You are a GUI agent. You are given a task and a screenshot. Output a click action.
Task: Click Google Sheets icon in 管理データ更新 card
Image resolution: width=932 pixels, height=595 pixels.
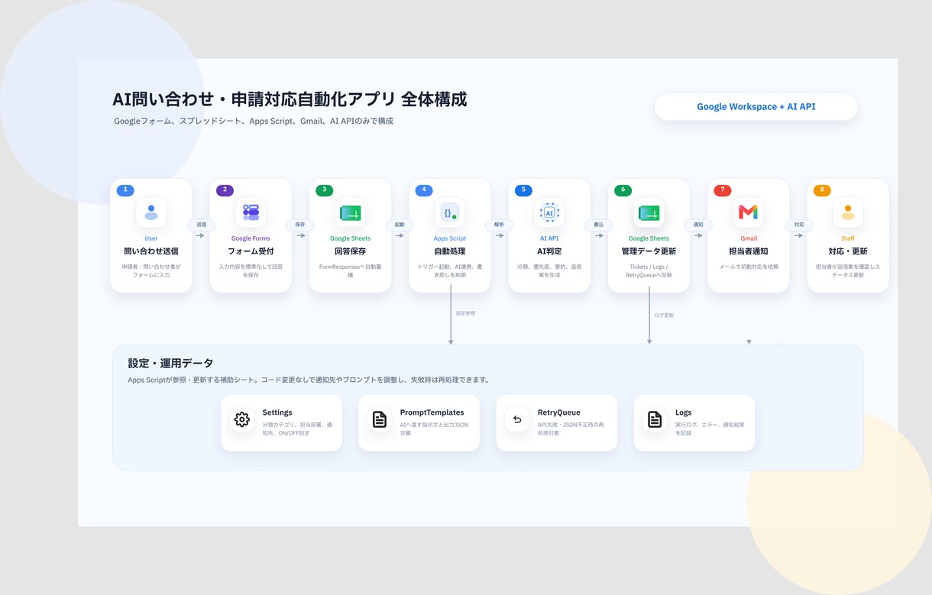pyautogui.click(x=649, y=212)
